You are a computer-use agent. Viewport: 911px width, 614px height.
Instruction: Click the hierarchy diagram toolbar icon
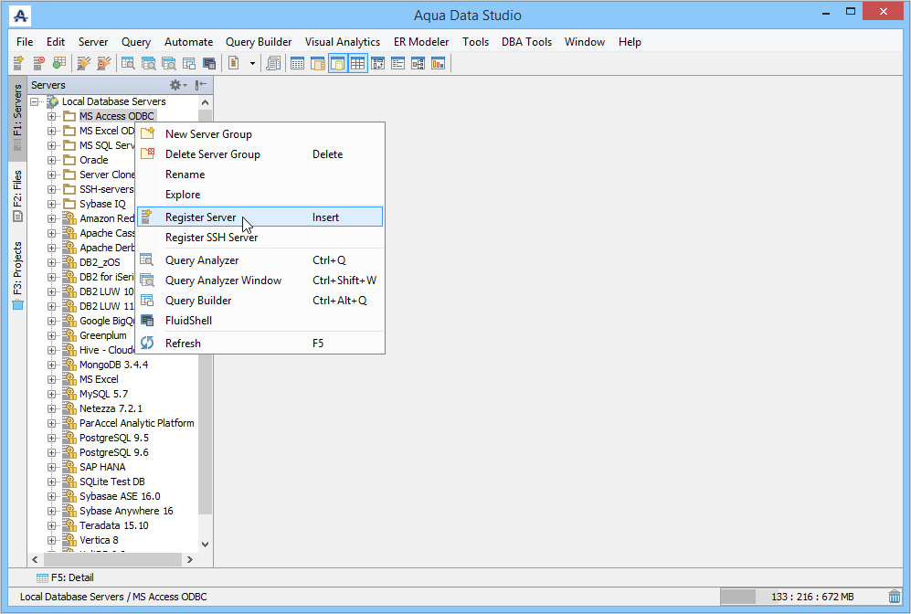pyautogui.click(x=418, y=63)
